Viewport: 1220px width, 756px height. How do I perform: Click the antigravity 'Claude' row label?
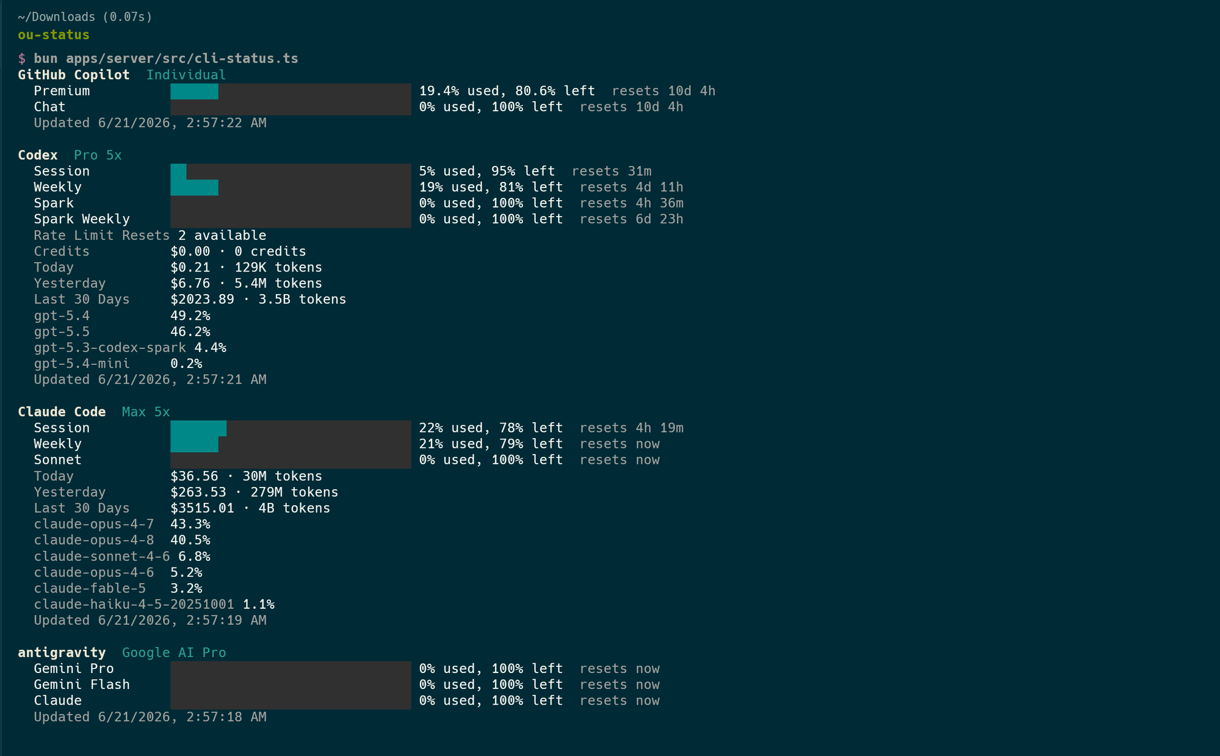[x=57, y=700]
